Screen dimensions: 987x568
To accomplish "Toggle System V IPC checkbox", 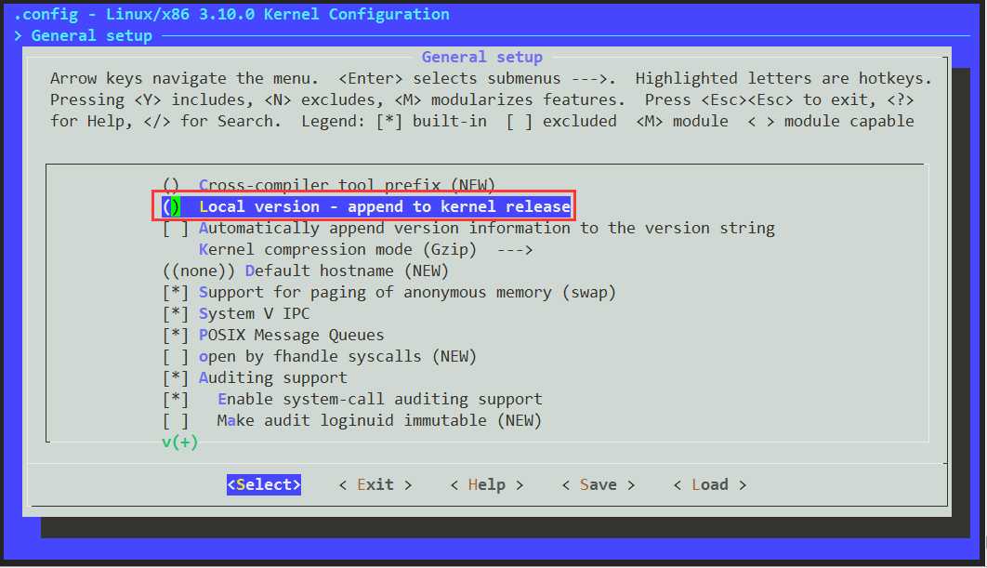I will 175,313.
